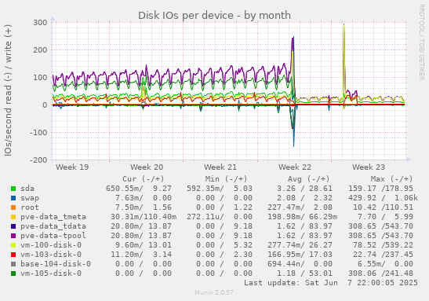
Task: Click the y-axis value 200
Action: (x=40, y=50)
